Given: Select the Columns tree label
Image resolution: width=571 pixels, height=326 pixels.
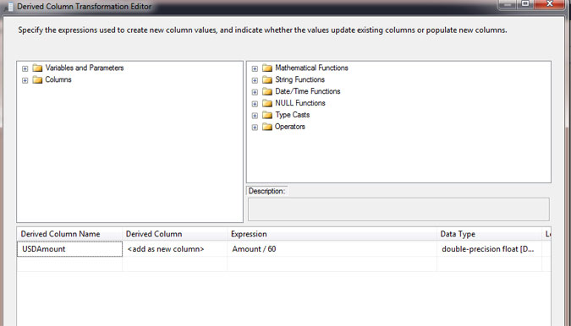Looking at the screenshot, I should 58,79.
